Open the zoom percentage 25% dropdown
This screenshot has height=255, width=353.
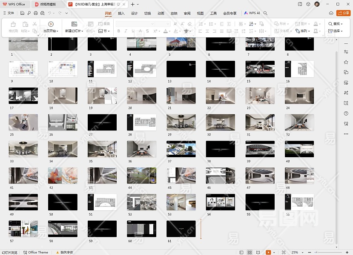(296, 252)
